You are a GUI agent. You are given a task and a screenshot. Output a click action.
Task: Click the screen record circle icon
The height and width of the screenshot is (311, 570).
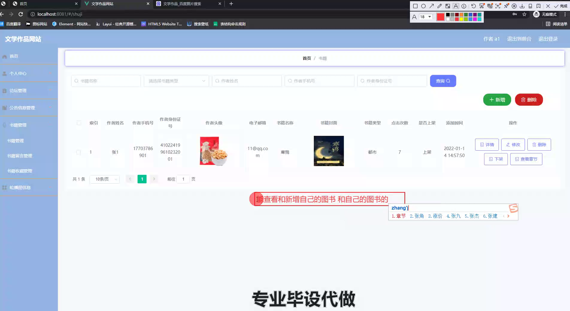pos(514,6)
